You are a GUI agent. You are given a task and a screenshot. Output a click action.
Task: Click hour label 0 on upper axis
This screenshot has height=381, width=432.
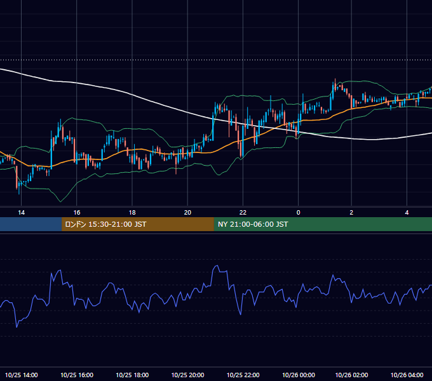coord(298,212)
